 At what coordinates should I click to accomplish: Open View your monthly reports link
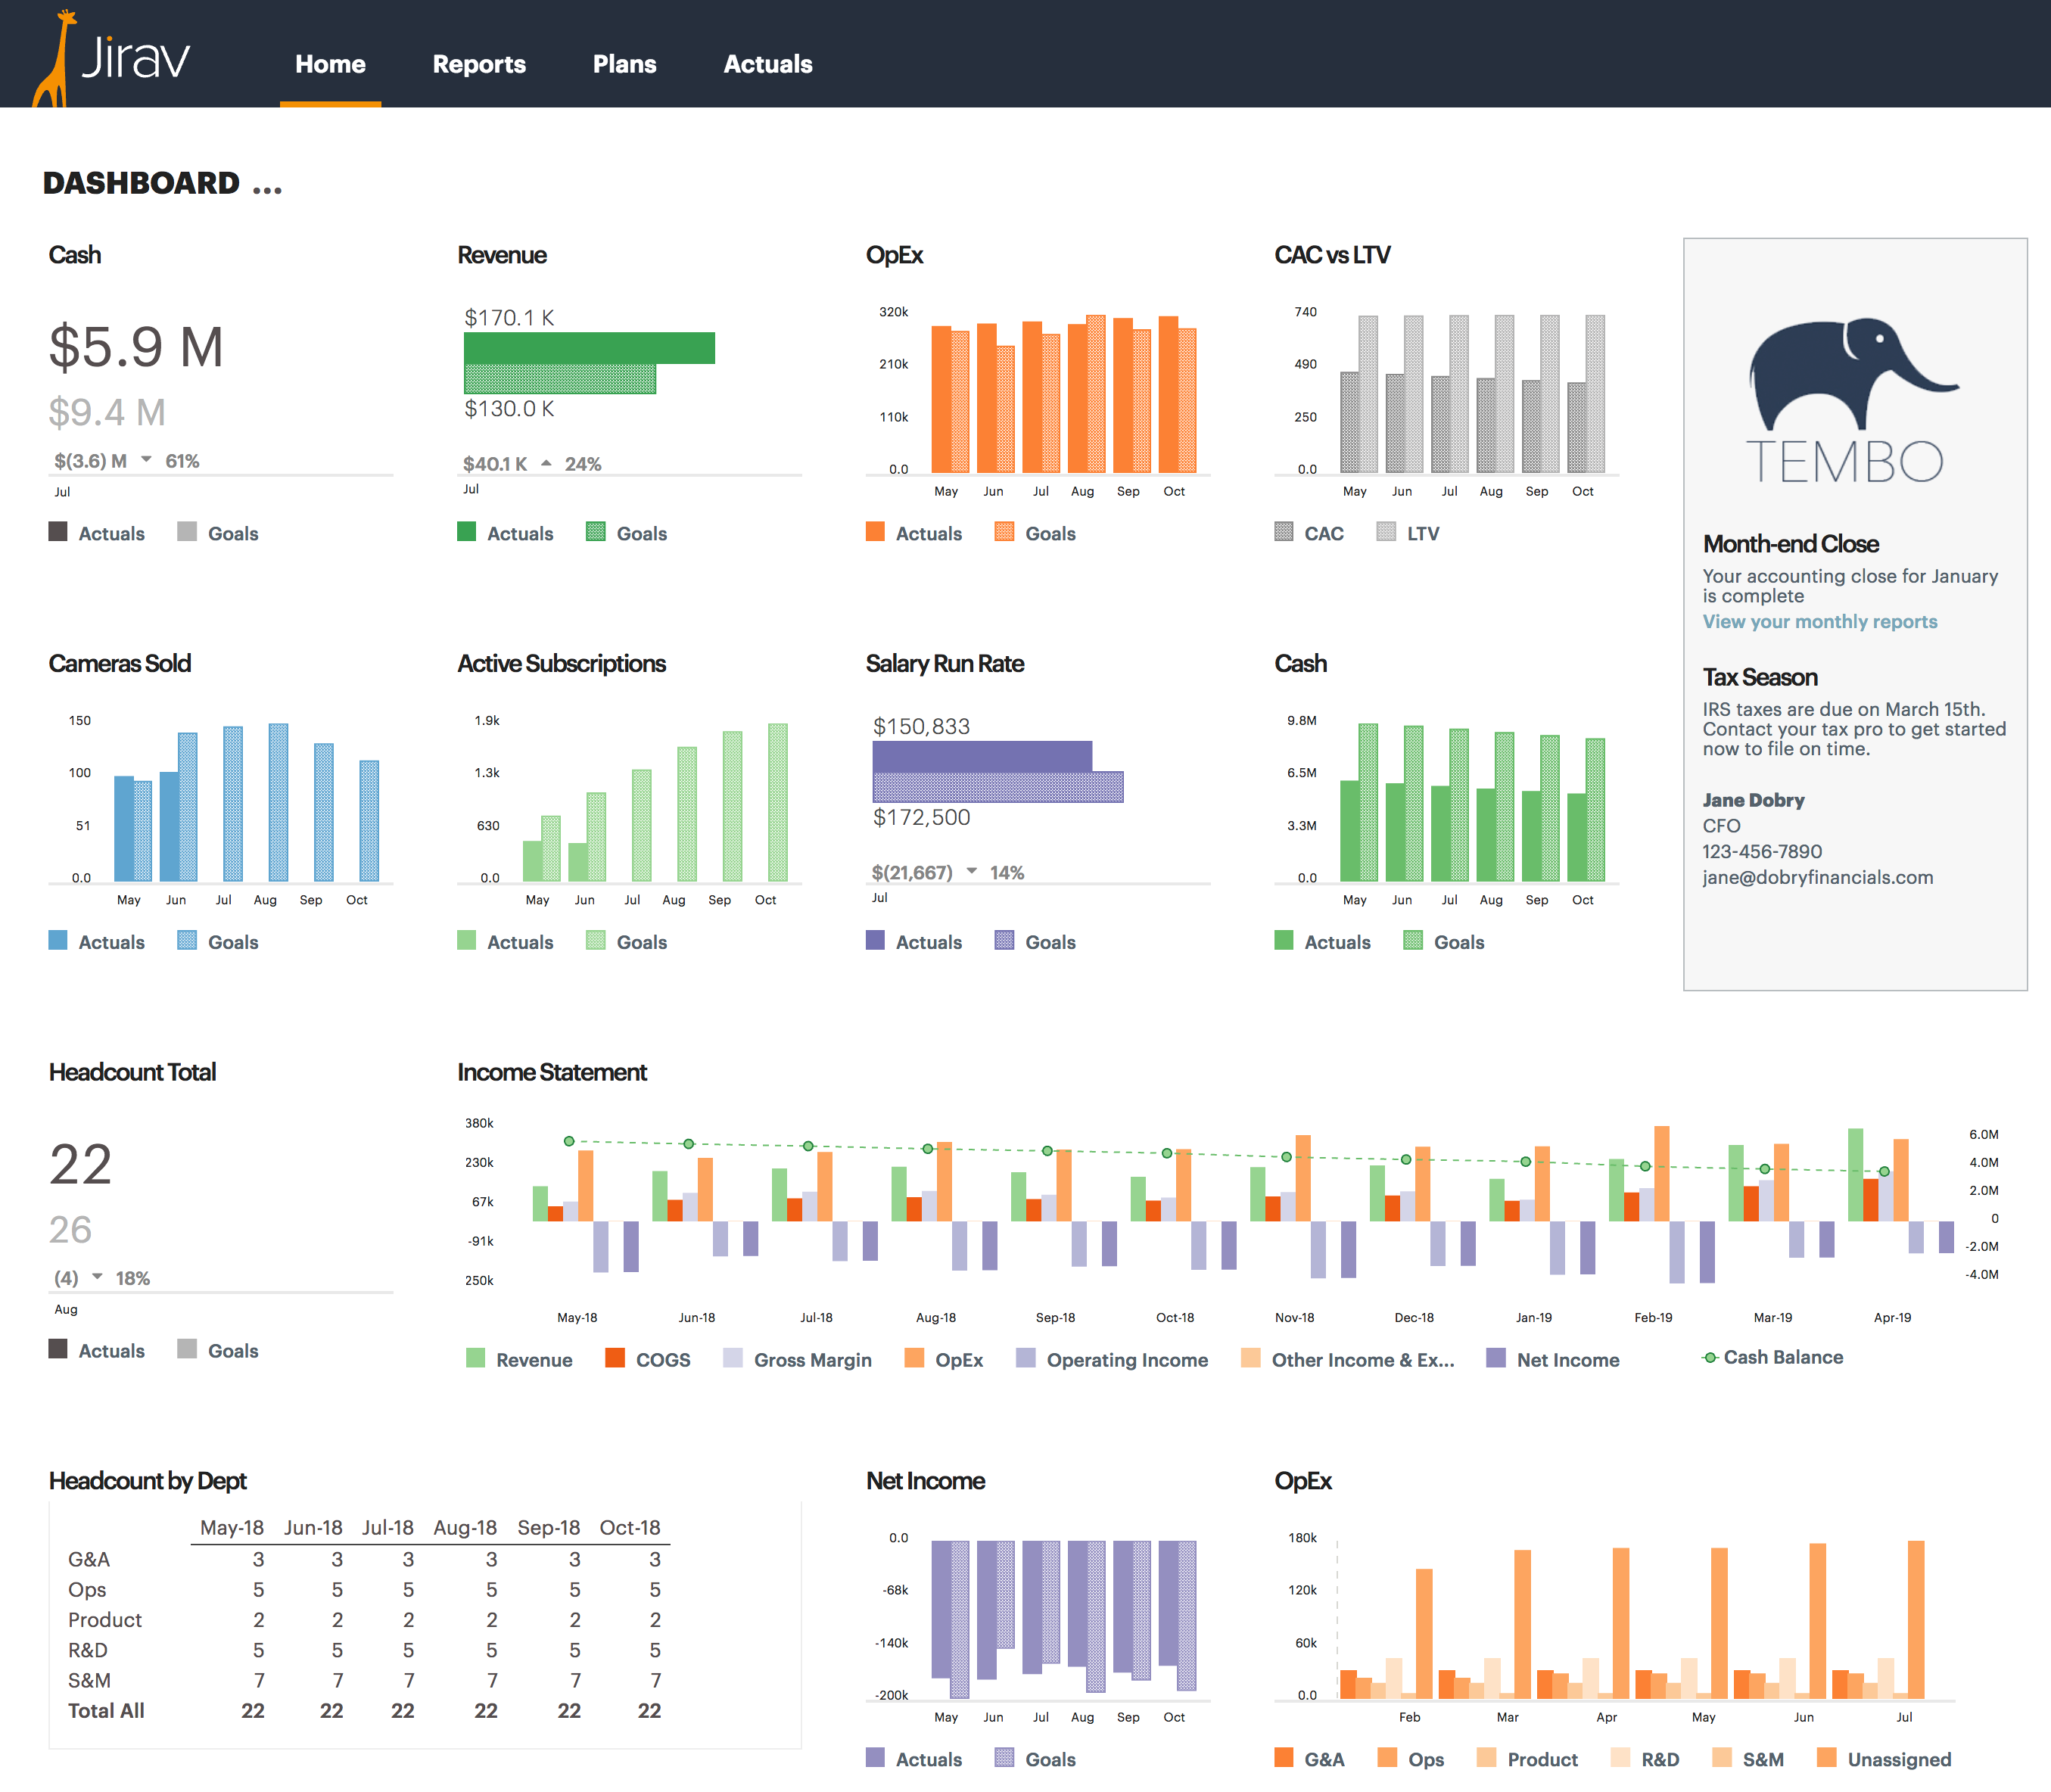click(x=1819, y=621)
